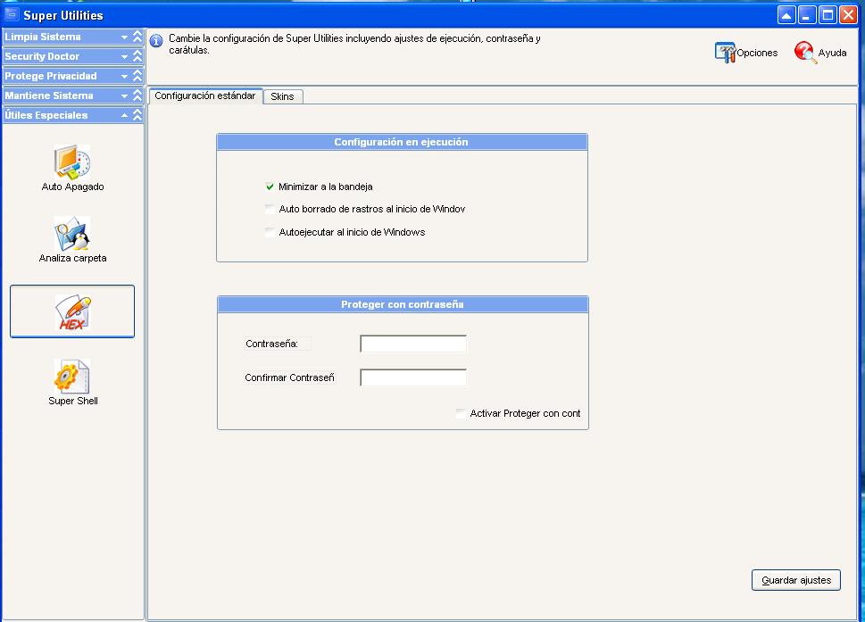Click the Auto Apagado label
The image size is (865, 622).
click(x=73, y=187)
